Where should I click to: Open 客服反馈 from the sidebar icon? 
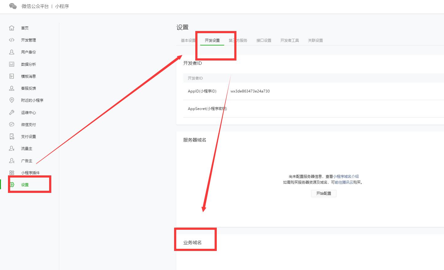[x=12, y=88]
